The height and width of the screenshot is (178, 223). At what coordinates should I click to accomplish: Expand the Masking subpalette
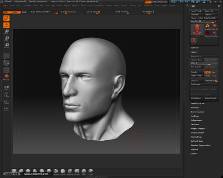tap(194, 116)
